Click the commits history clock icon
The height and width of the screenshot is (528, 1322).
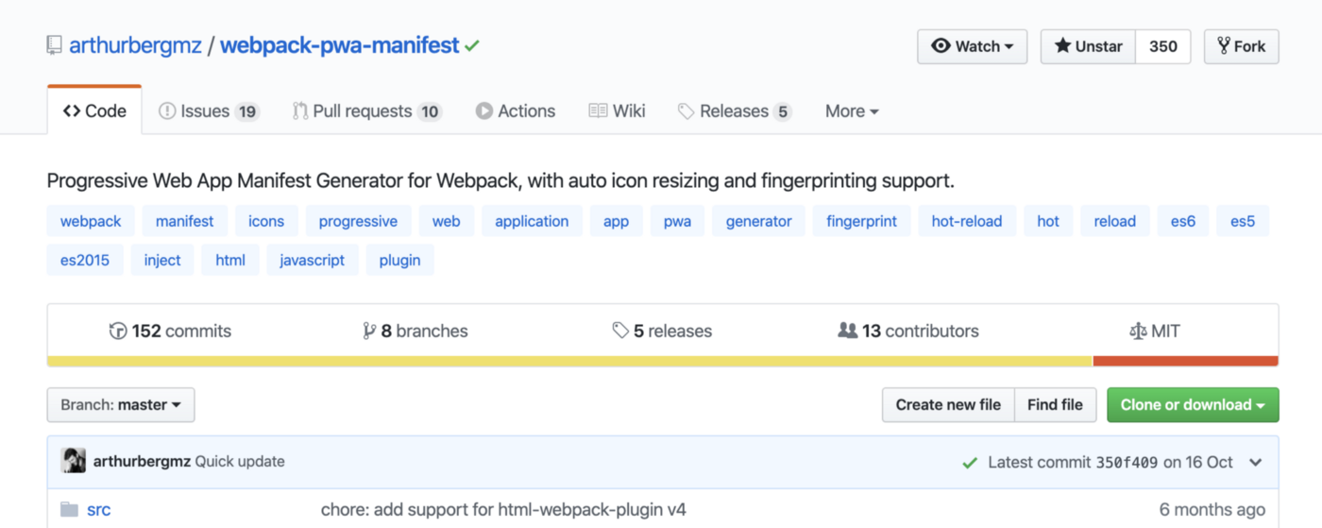click(x=118, y=331)
